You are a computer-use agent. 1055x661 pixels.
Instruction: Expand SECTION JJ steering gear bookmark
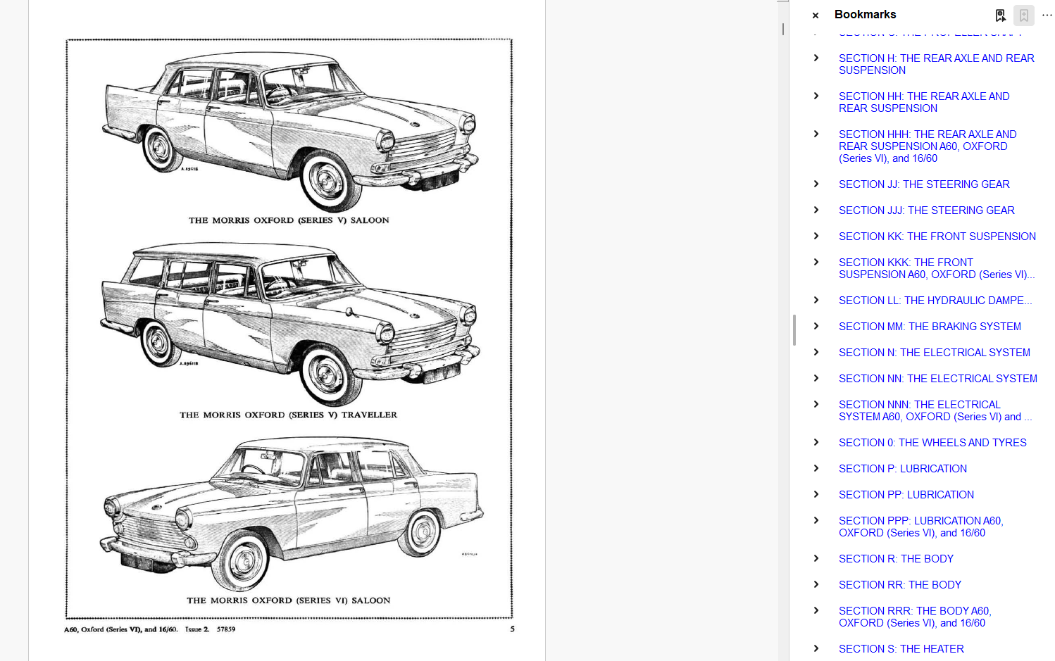[x=816, y=184]
